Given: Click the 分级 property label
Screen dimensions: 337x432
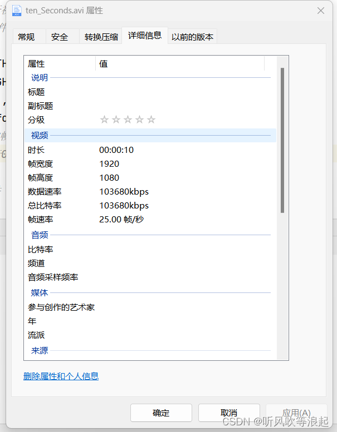Looking at the screenshot, I should point(36,120).
